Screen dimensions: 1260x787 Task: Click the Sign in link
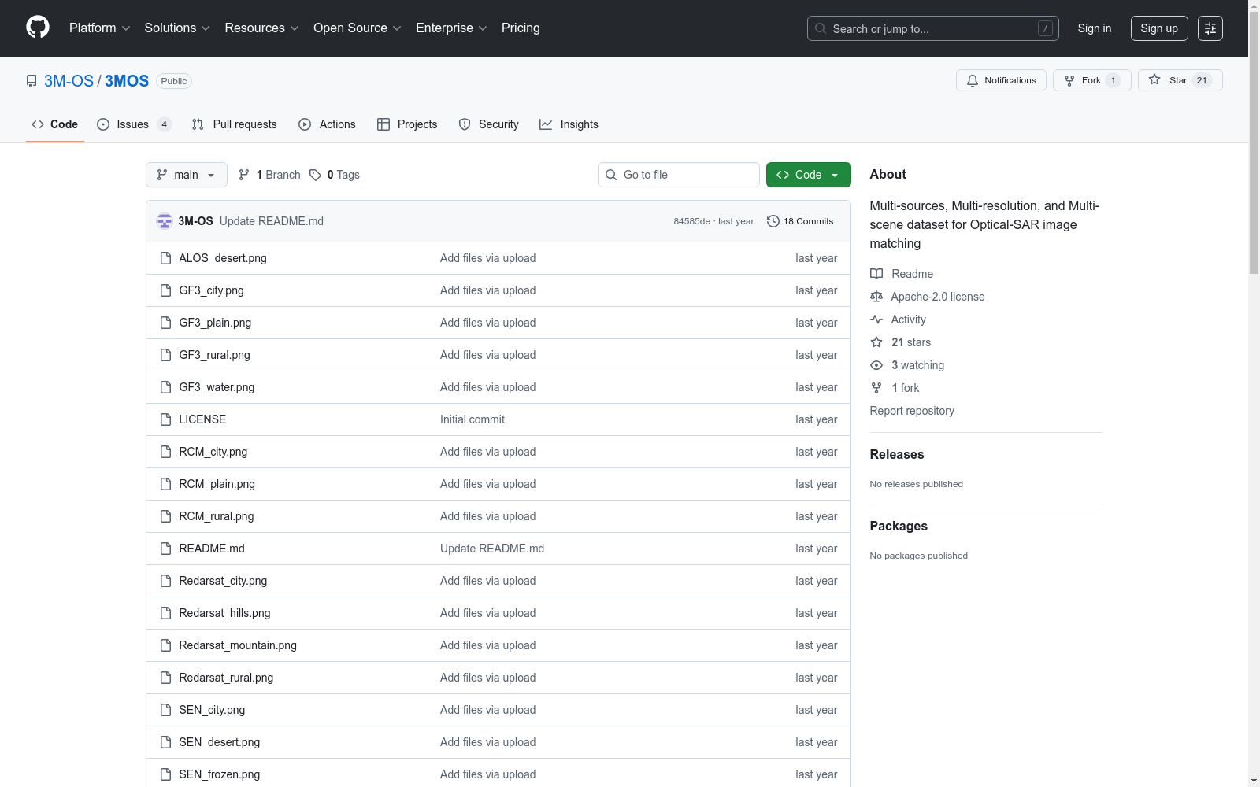(1095, 28)
